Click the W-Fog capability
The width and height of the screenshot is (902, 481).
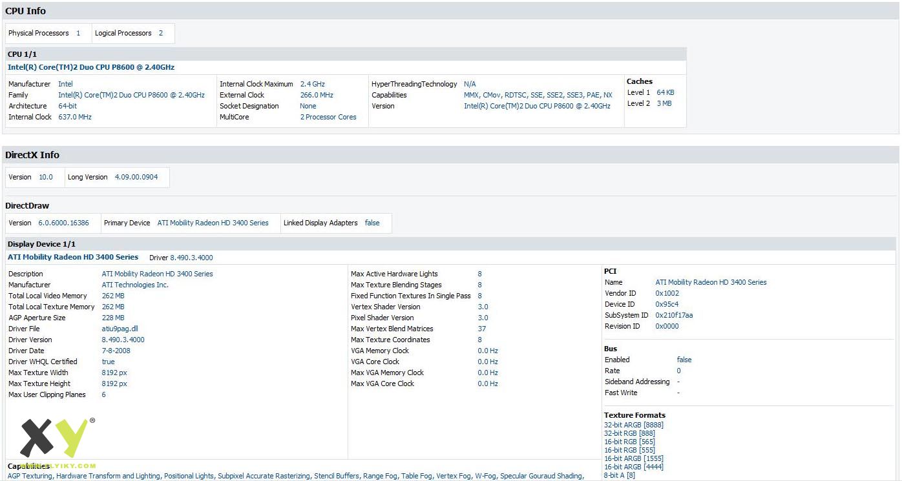tap(485, 476)
